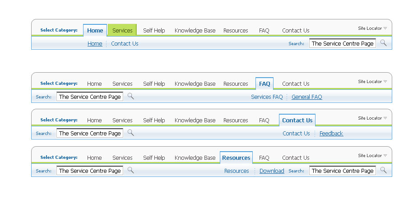The image size is (413, 204).
Task: Click the search magnifier in the FAQ-active bar
Action: point(130,96)
